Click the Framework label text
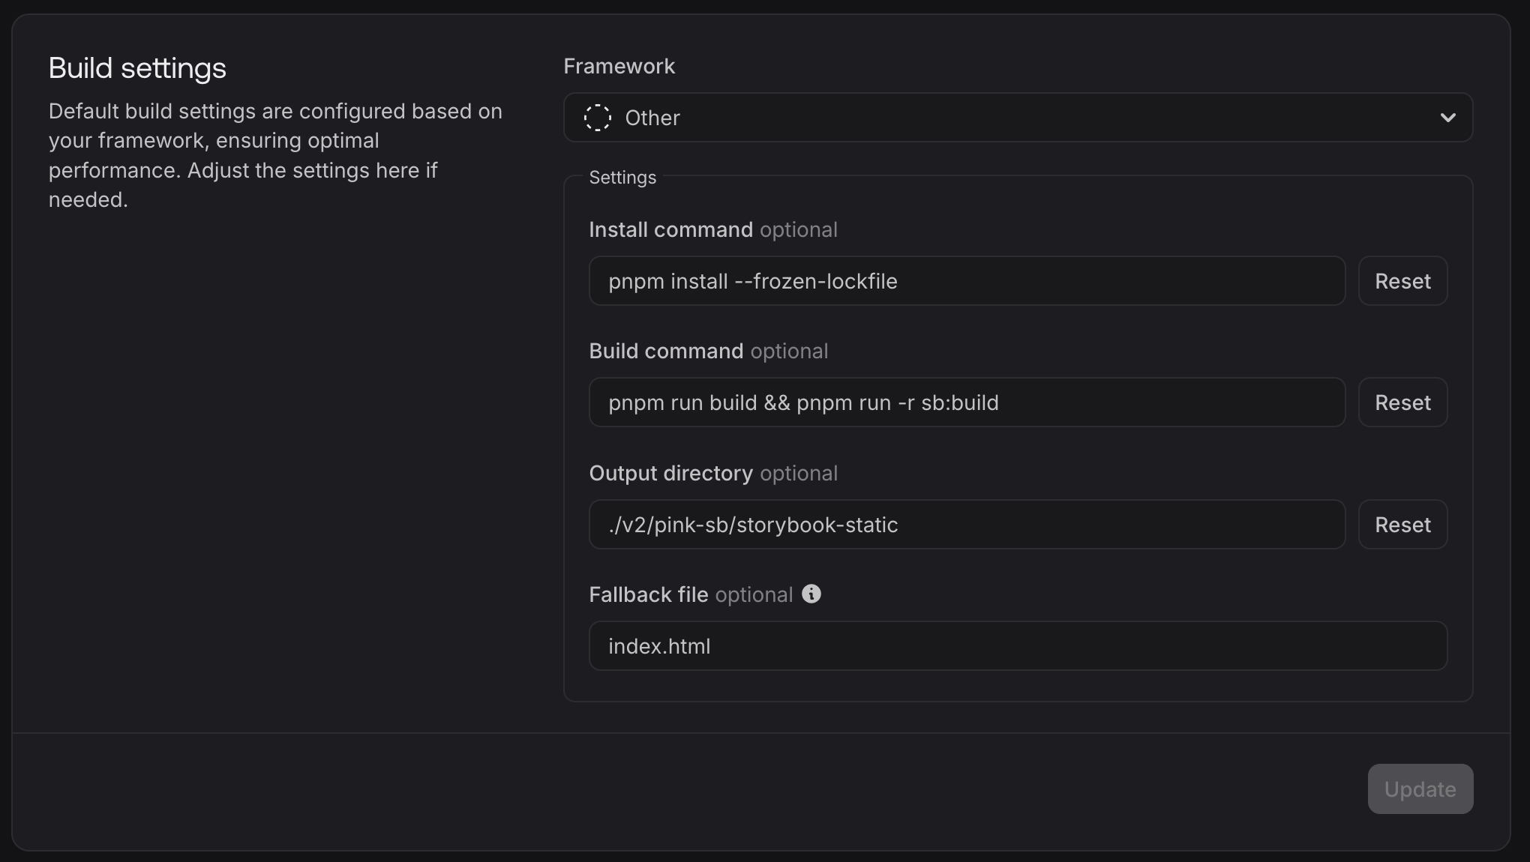This screenshot has height=862, width=1530. [x=618, y=66]
